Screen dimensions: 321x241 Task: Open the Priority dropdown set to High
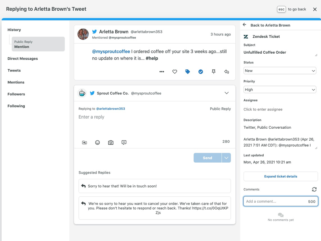(x=280, y=89)
